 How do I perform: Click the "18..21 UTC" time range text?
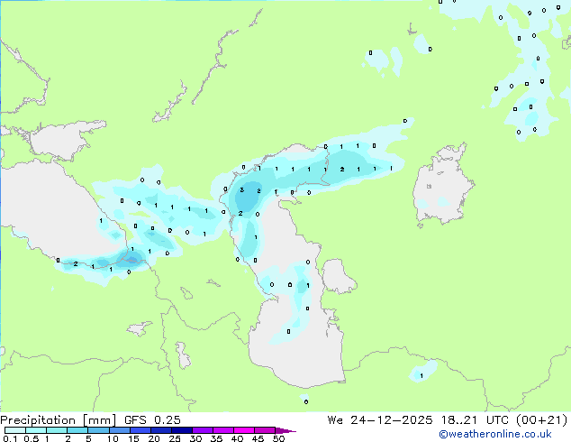(476, 420)
